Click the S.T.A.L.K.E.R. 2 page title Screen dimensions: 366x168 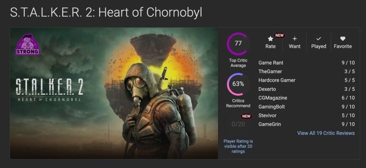point(106,12)
